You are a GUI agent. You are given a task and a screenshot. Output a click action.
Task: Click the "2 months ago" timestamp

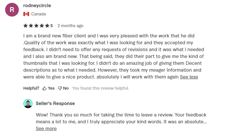70,26
